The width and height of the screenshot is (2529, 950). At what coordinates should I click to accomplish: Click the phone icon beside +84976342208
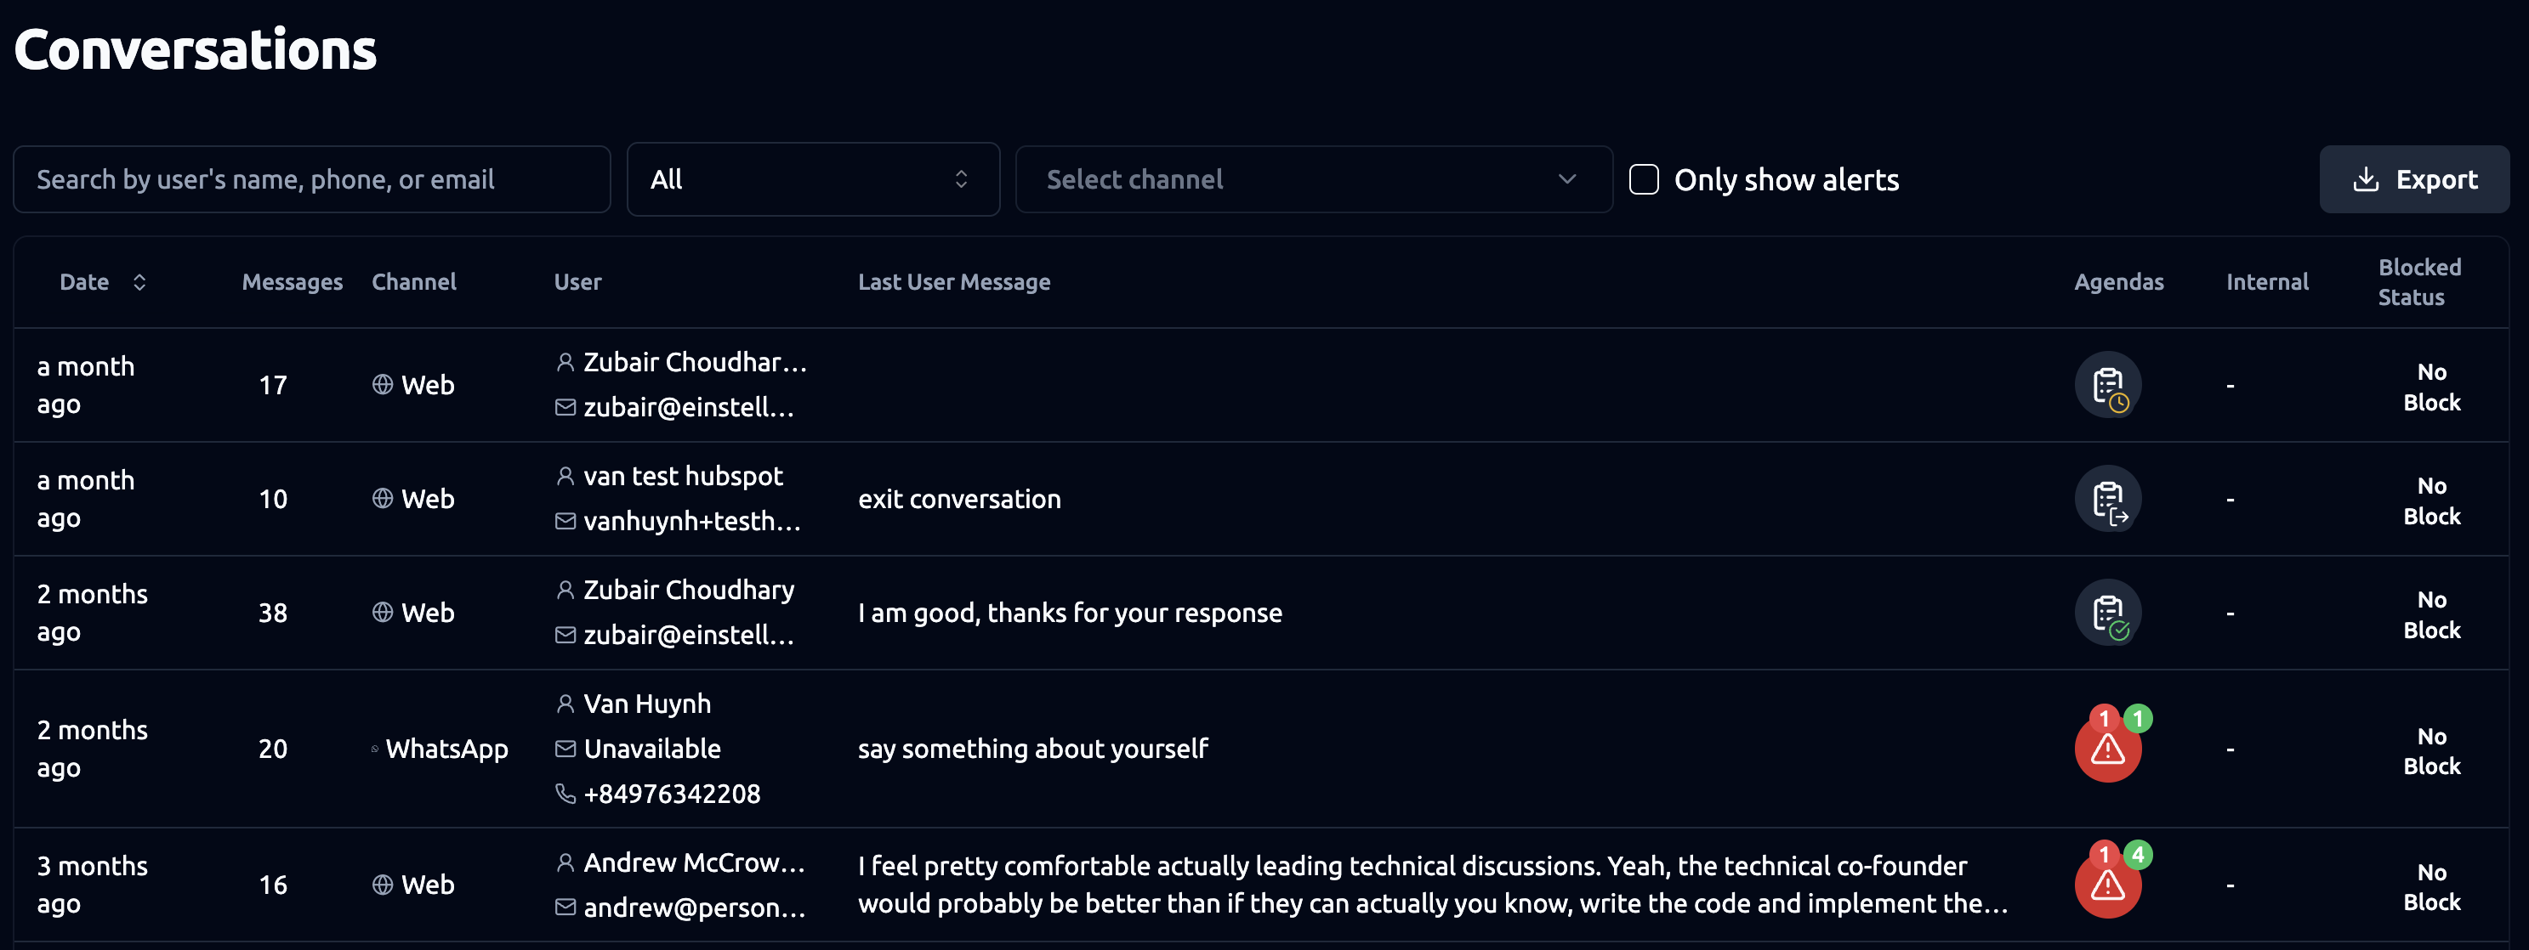565,793
